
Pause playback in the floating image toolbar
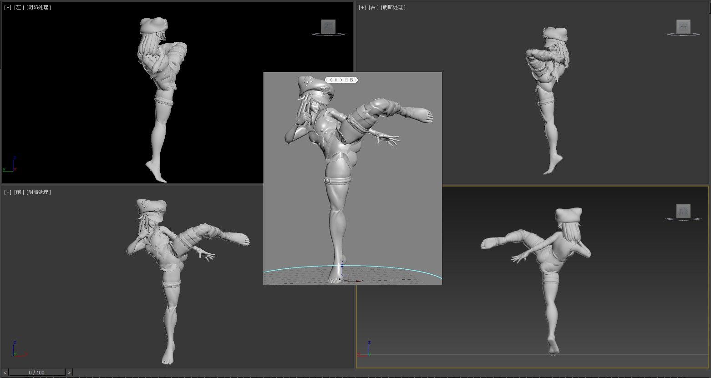336,80
